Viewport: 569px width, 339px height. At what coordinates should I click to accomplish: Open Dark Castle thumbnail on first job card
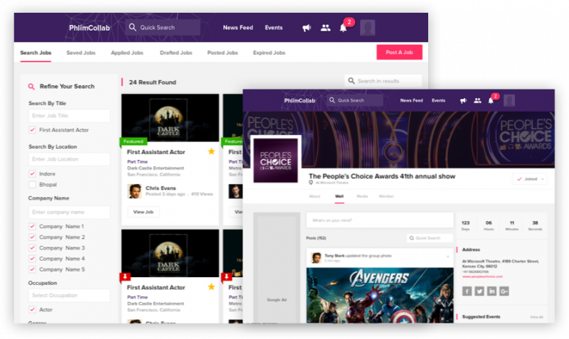[x=170, y=118]
